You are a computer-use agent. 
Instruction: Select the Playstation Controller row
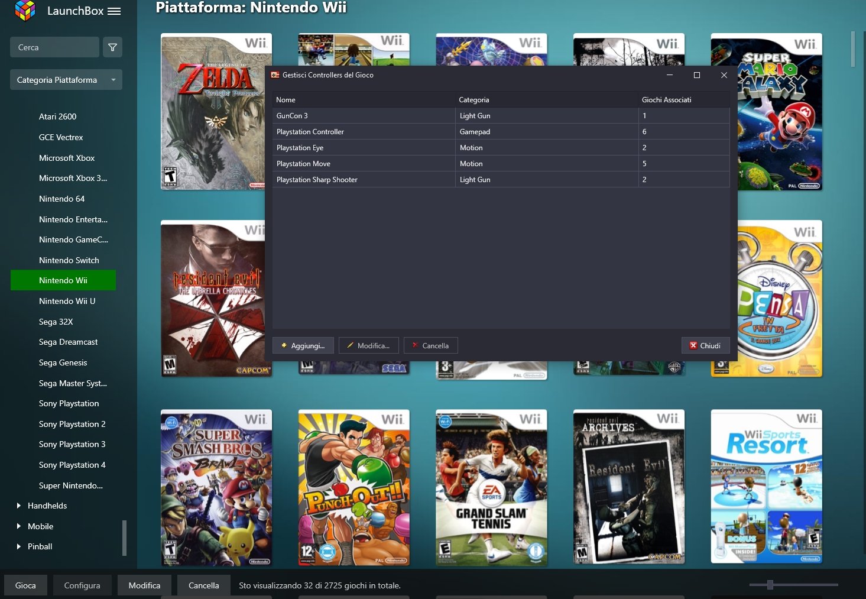501,132
